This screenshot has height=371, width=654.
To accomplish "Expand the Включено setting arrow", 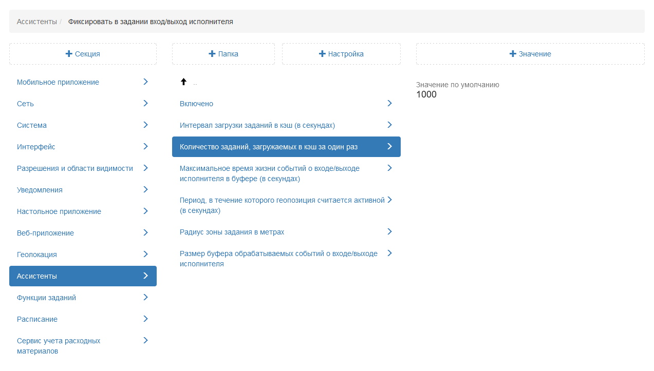I will tap(389, 103).
